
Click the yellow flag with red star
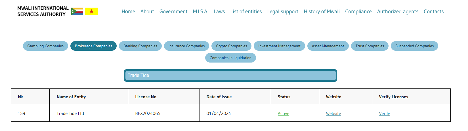coord(91,12)
